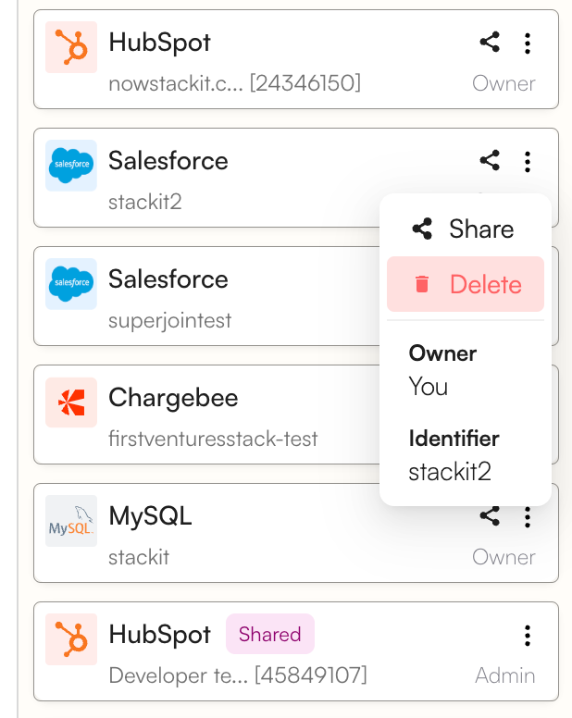Viewport: 572px width, 718px height.
Task: Click the MySQL logo icon
Action: (71, 521)
